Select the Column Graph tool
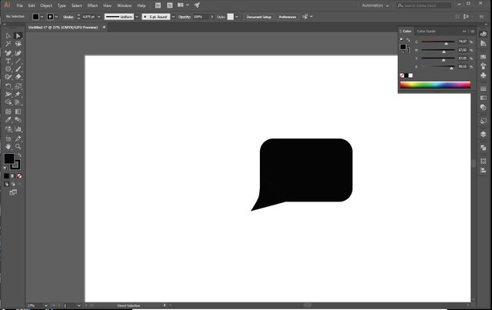The height and width of the screenshot is (310, 492). (18, 129)
